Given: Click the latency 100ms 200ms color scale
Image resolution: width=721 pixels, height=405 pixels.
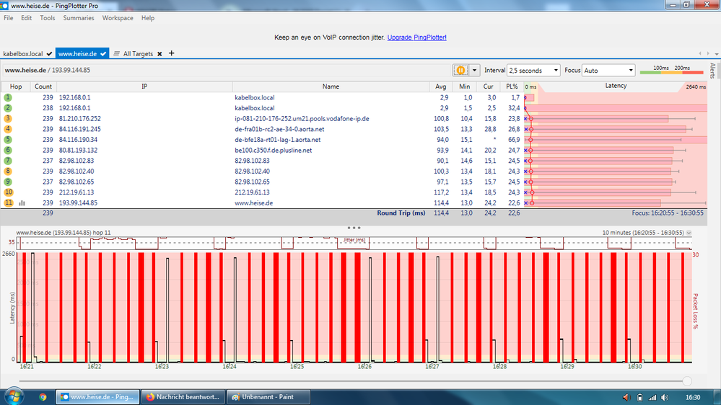Looking at the screenshot, I should (672, 70).
